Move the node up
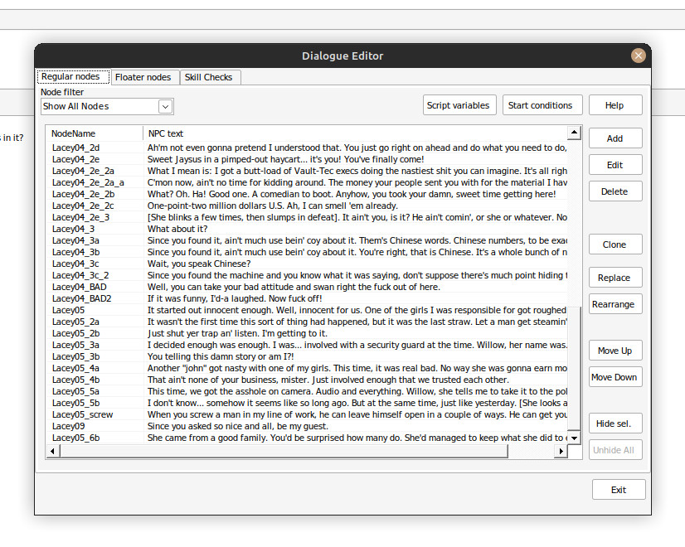The image size is (685, 547). pos(615,351)
